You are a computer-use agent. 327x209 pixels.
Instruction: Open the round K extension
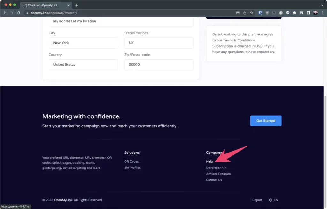tap(281, 13)
